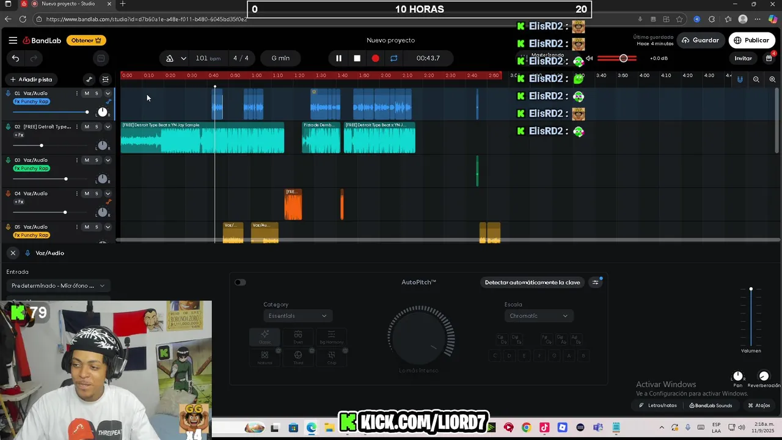This screenshot has width=782, height=440.
Task: Start recording with the red button
Action: tap(375, 58)
